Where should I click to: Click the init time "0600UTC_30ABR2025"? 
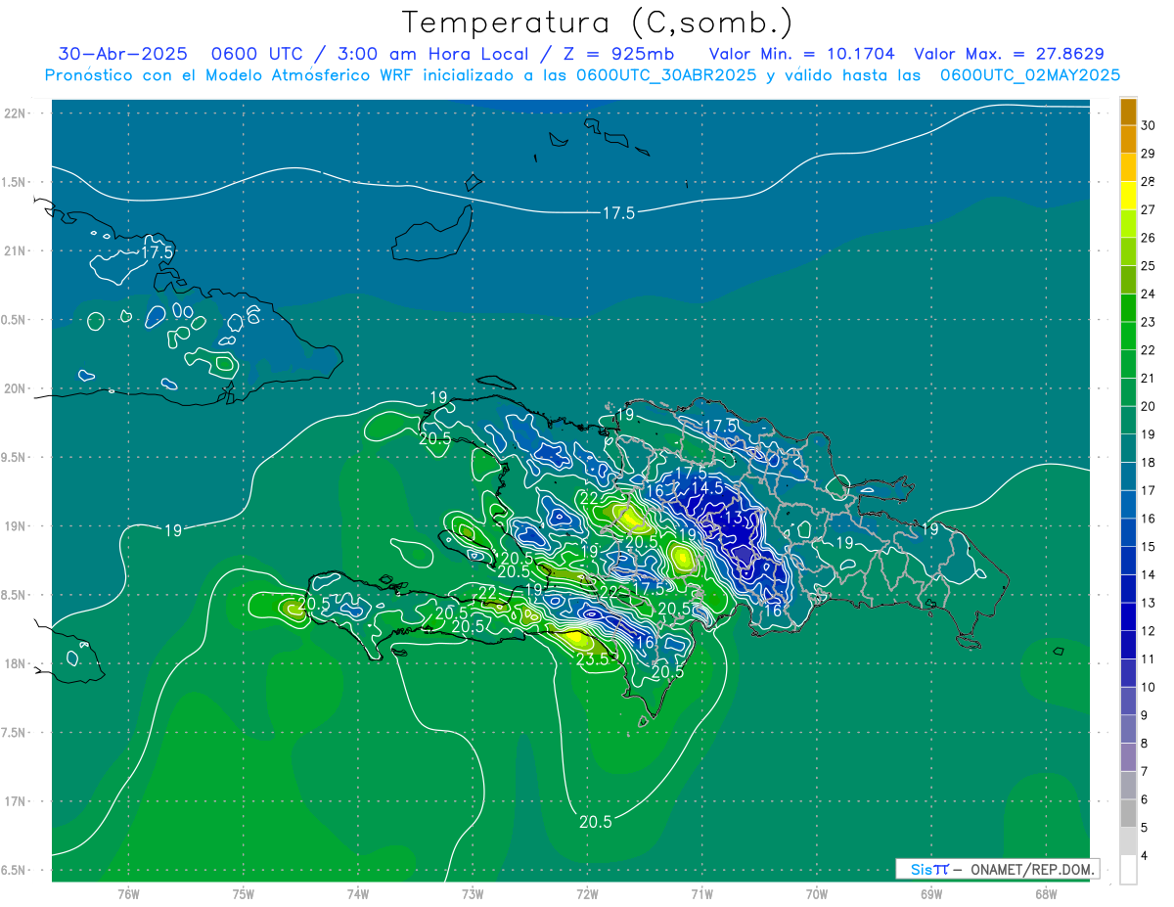point(665,75)
